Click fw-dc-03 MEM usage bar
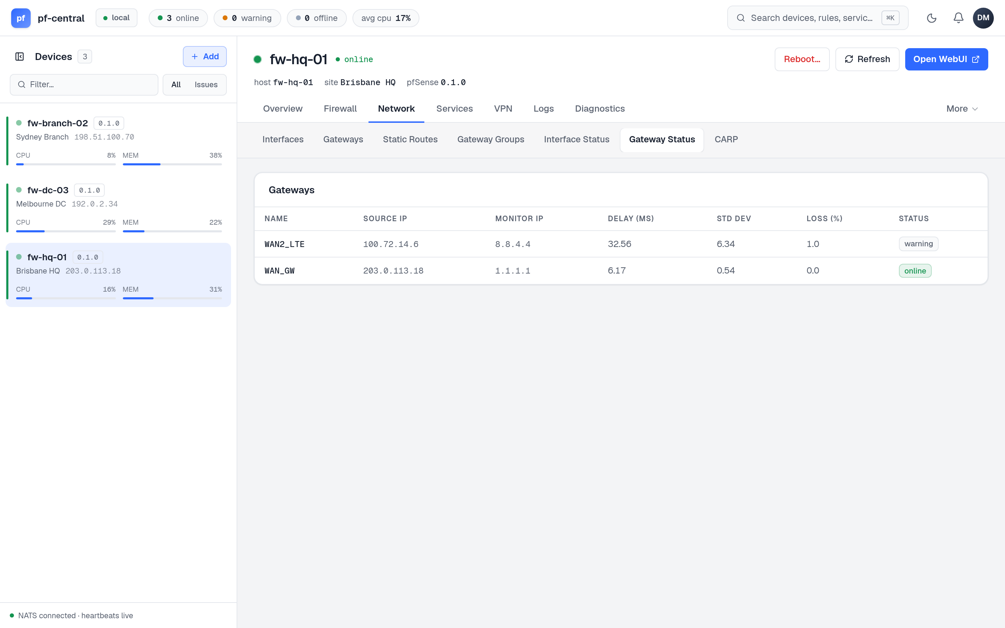This screenshot has width=1005, height=628. pos(172,231)
